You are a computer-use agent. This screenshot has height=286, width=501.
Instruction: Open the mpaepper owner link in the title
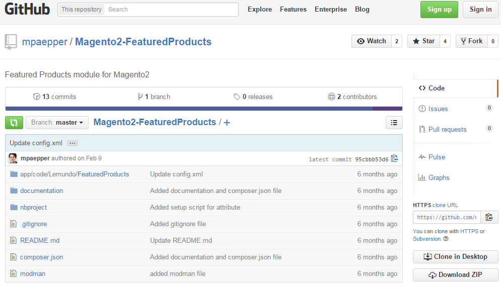pyautogui.click(x=45, y=42)
